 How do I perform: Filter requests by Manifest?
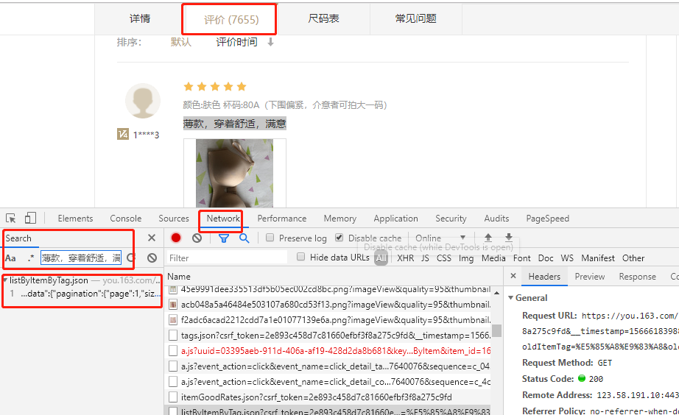pyautogui.click(x=597, y=258)
